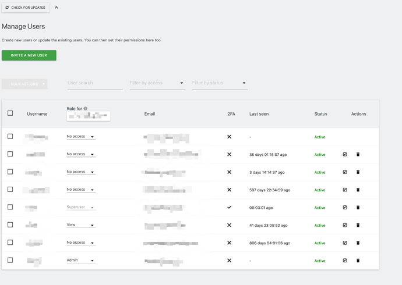Viewport: 402px width, 285px height.
Task: Check the box for user seen 806 days ago
Action: 10,243
